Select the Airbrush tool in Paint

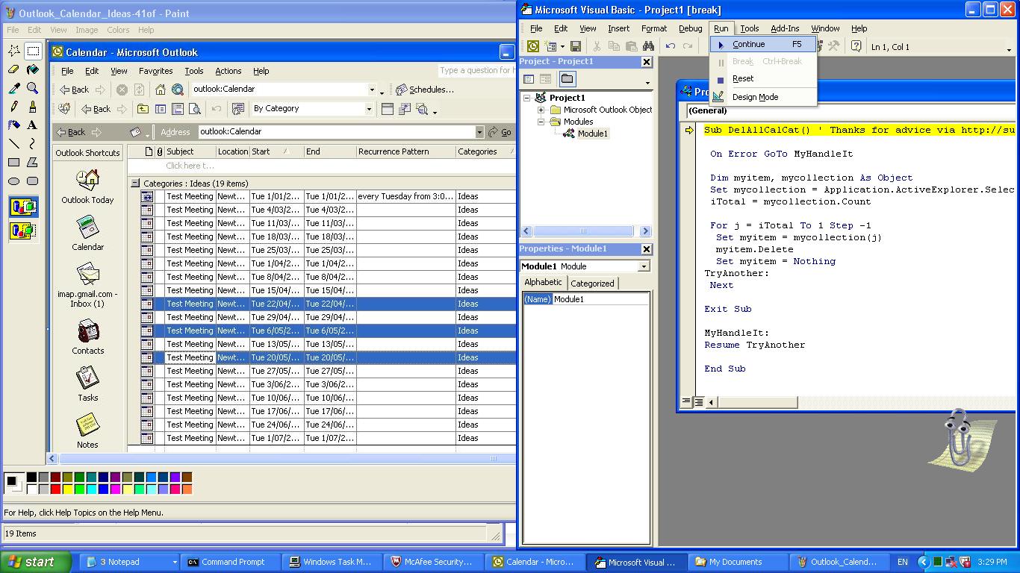14,125
